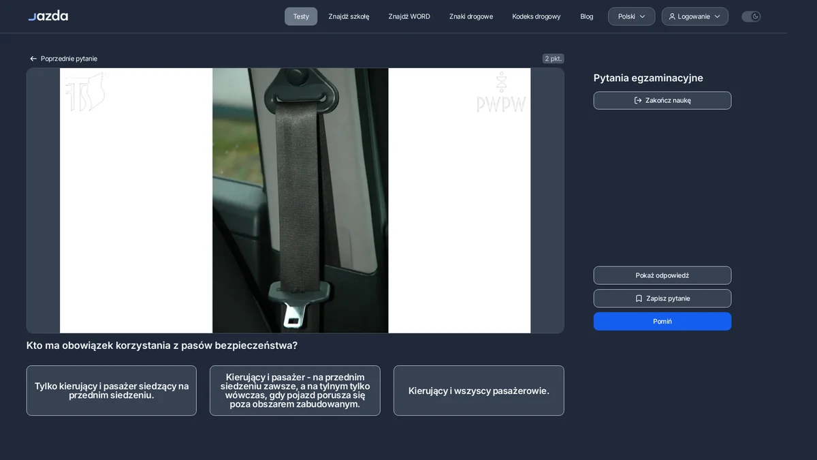
Task: Click the blue Pomiń button
Action: point(662,321)
